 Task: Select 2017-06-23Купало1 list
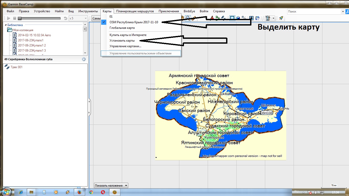tap(31, 40)
